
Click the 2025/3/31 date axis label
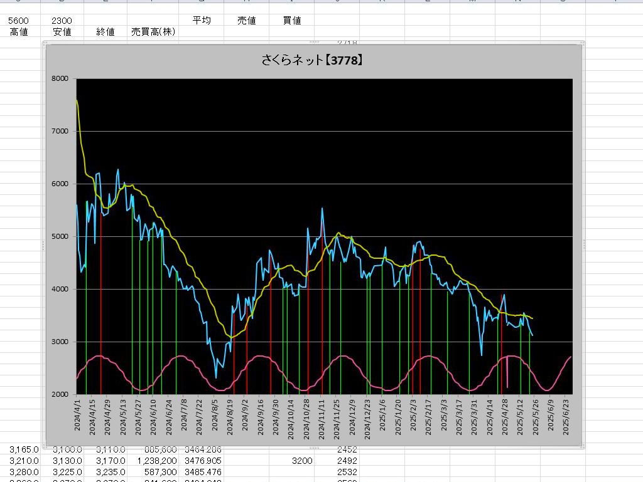(474, 417)
